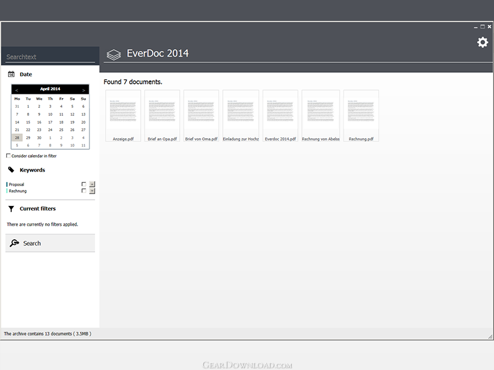The width and height of the screenshot is (494, 370).
Task: Go to previous month in calendar
Action: click(17, 89)
